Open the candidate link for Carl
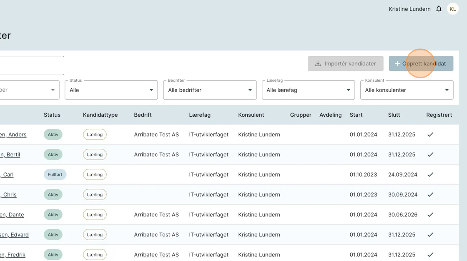The height and width of the screenshot is (261, 467). (x=7, y=175)
